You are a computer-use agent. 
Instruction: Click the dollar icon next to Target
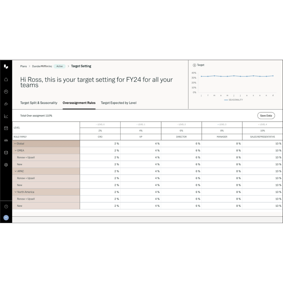pyautogui.click(x=195, y=65)
